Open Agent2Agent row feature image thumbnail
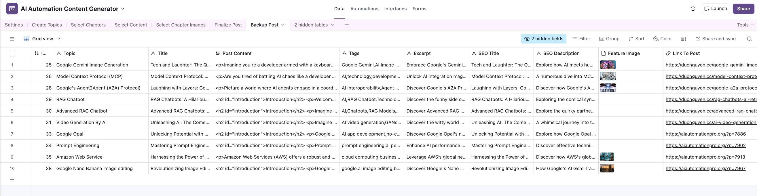The width and height of the screenshot is (757, 196). pyautogui.click(x=608, y=88)
